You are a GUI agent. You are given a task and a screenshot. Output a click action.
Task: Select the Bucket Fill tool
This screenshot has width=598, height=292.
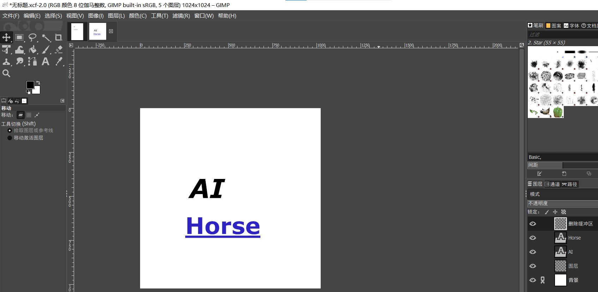(32, 49)
